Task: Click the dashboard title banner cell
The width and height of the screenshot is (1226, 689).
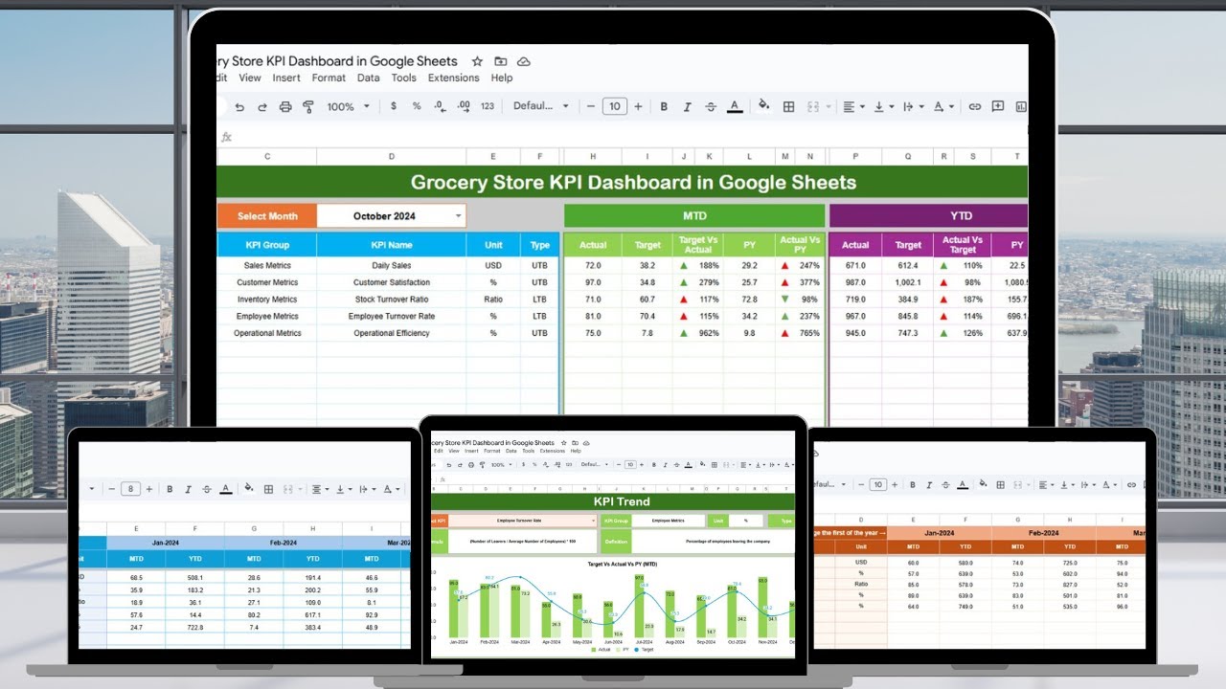Action: click(623, 182)
